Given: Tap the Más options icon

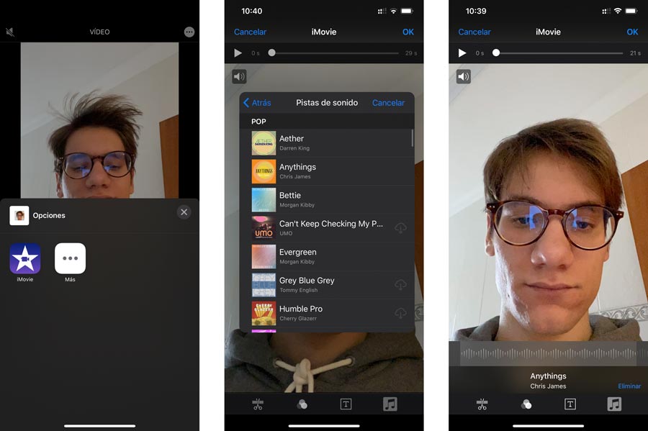Looking at the screenshot, I should (x=71, y=258).
